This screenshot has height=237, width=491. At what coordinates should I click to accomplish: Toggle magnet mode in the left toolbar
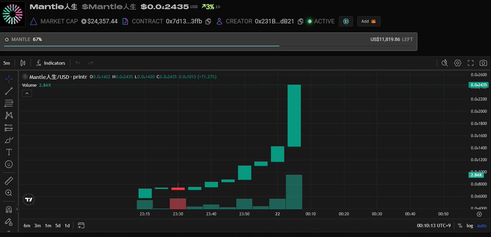(x=9, y=209)
